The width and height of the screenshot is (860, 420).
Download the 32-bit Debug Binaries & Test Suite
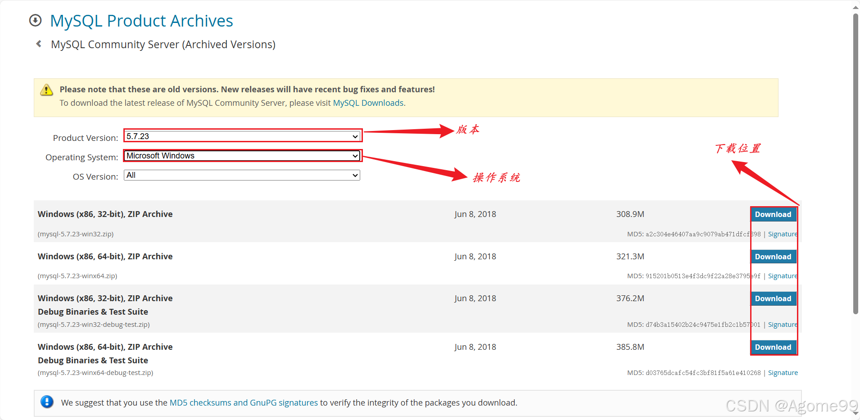773,298
